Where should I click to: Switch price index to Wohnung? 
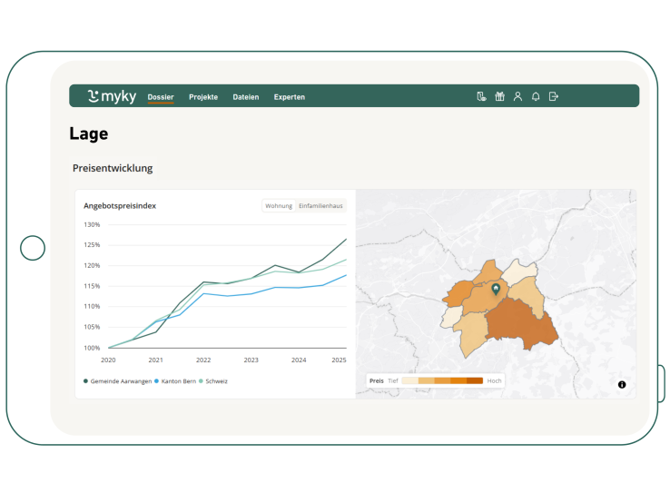pyautogui.click(x=279, y=206)
